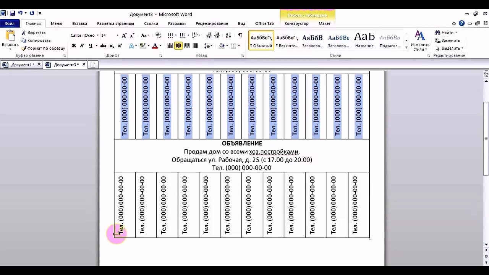The width and height of the screenshot is (489, 275).
Task: Increase paragraph indent
Action: 217,35
